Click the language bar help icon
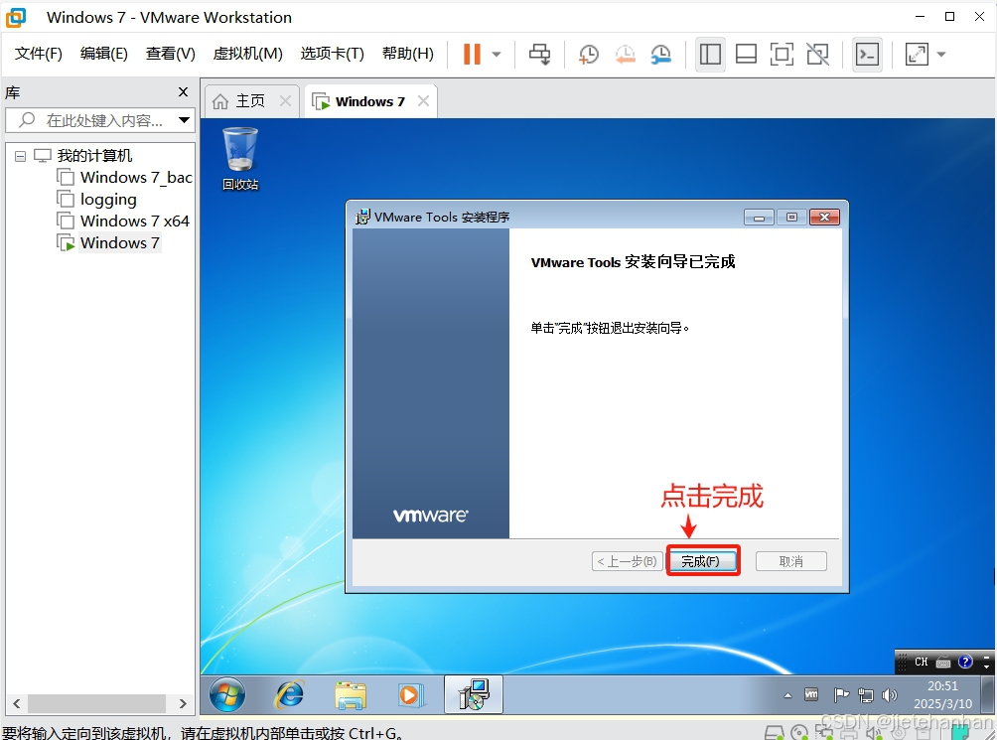 (x=965, y=662)
